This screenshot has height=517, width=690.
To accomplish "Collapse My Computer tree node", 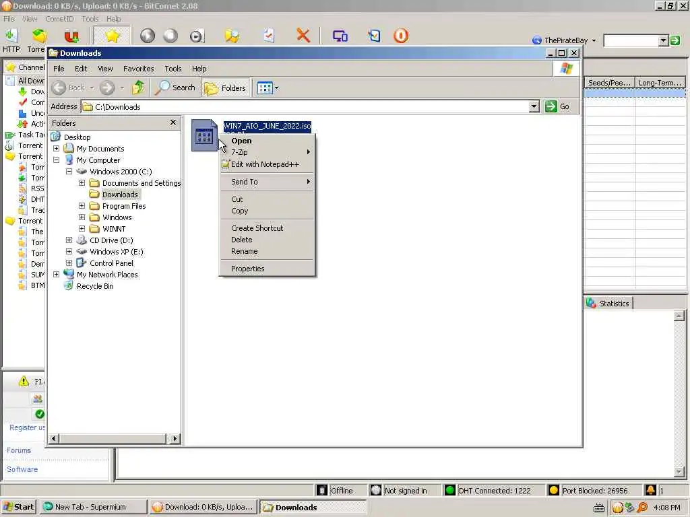I will 57,160.
